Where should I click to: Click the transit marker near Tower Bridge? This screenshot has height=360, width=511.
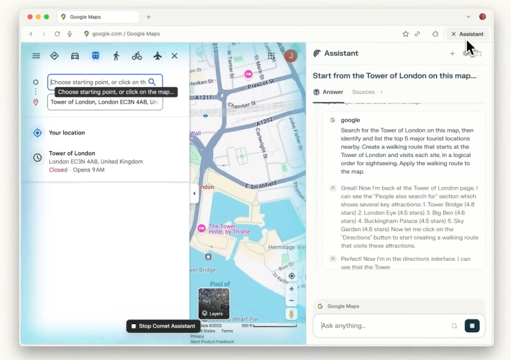pyautogui.click(x=209, y=256)
